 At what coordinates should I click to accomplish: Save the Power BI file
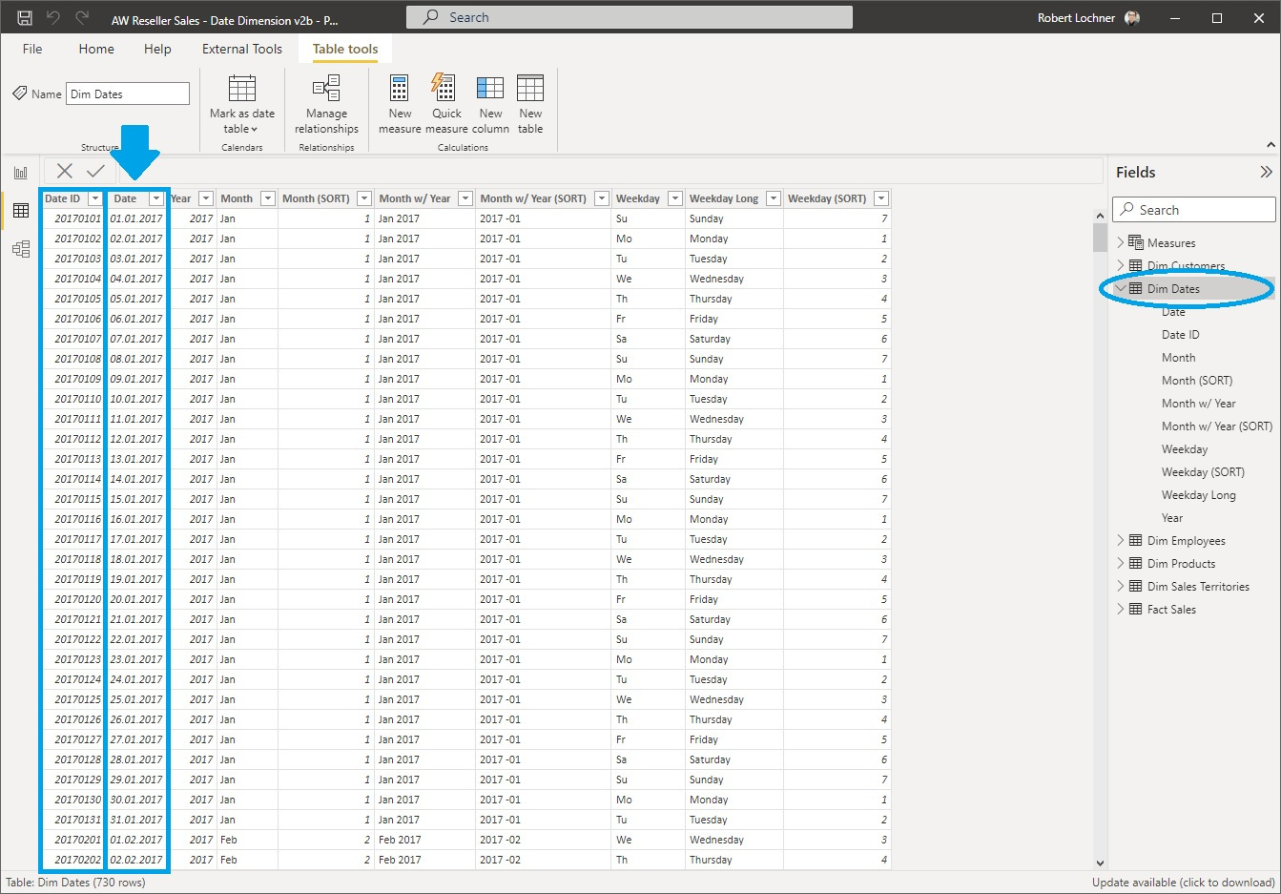pos(23,16)
